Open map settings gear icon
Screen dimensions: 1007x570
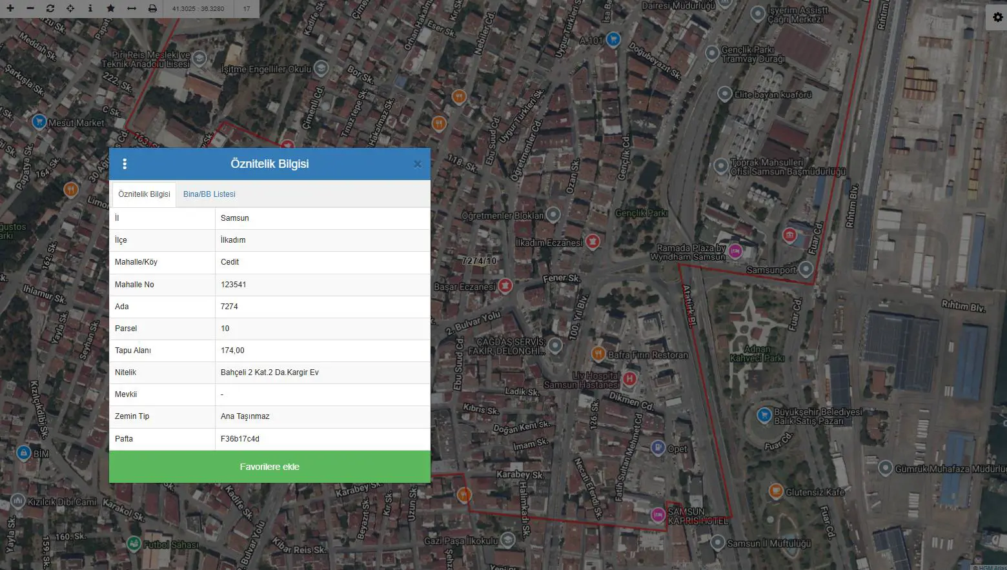(998, 17)
